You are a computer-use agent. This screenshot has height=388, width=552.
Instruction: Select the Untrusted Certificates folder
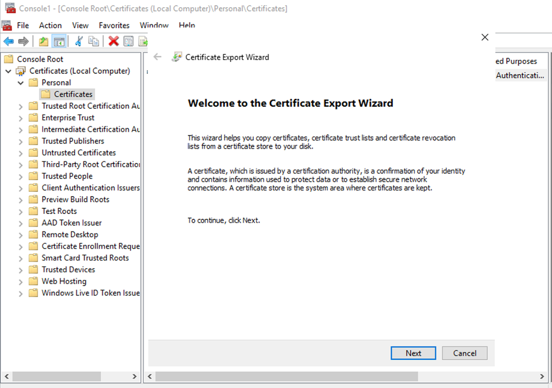[x=79, y=153]
